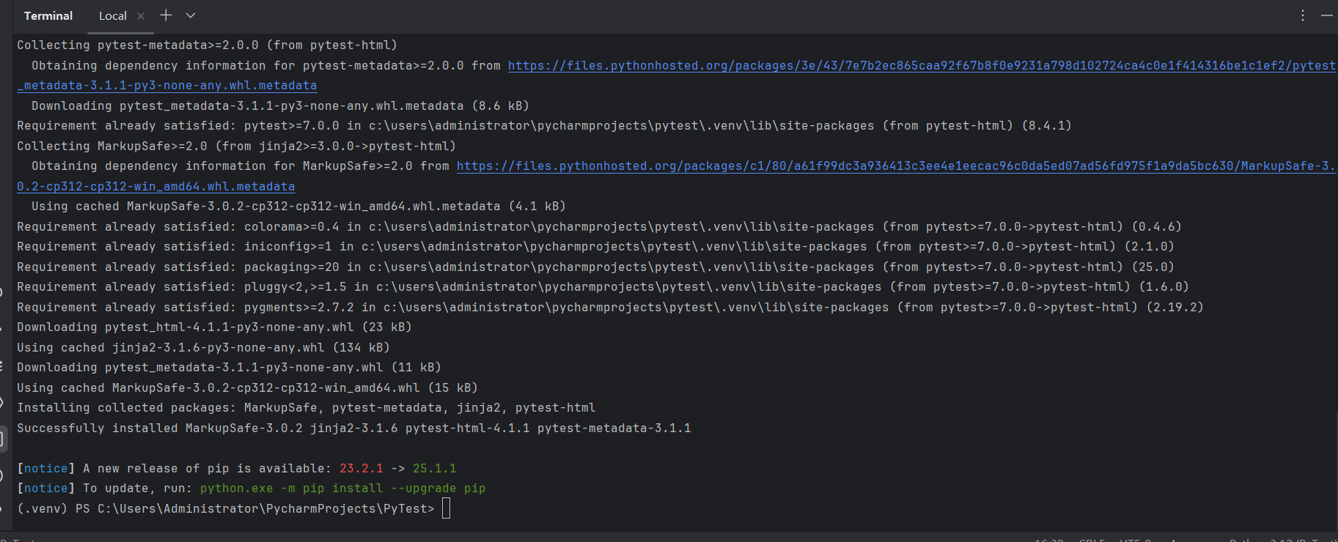The width and height of the screenshot is (1338, 542).
Task: Close the Local terminal tab
Action: coord(141,15)
